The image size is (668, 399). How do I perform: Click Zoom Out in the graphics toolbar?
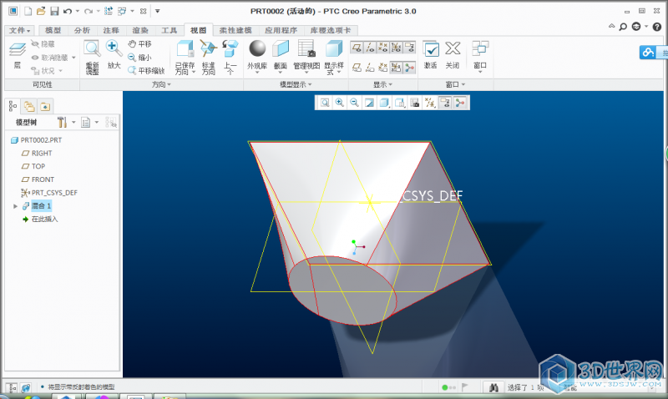pos(354,103)
